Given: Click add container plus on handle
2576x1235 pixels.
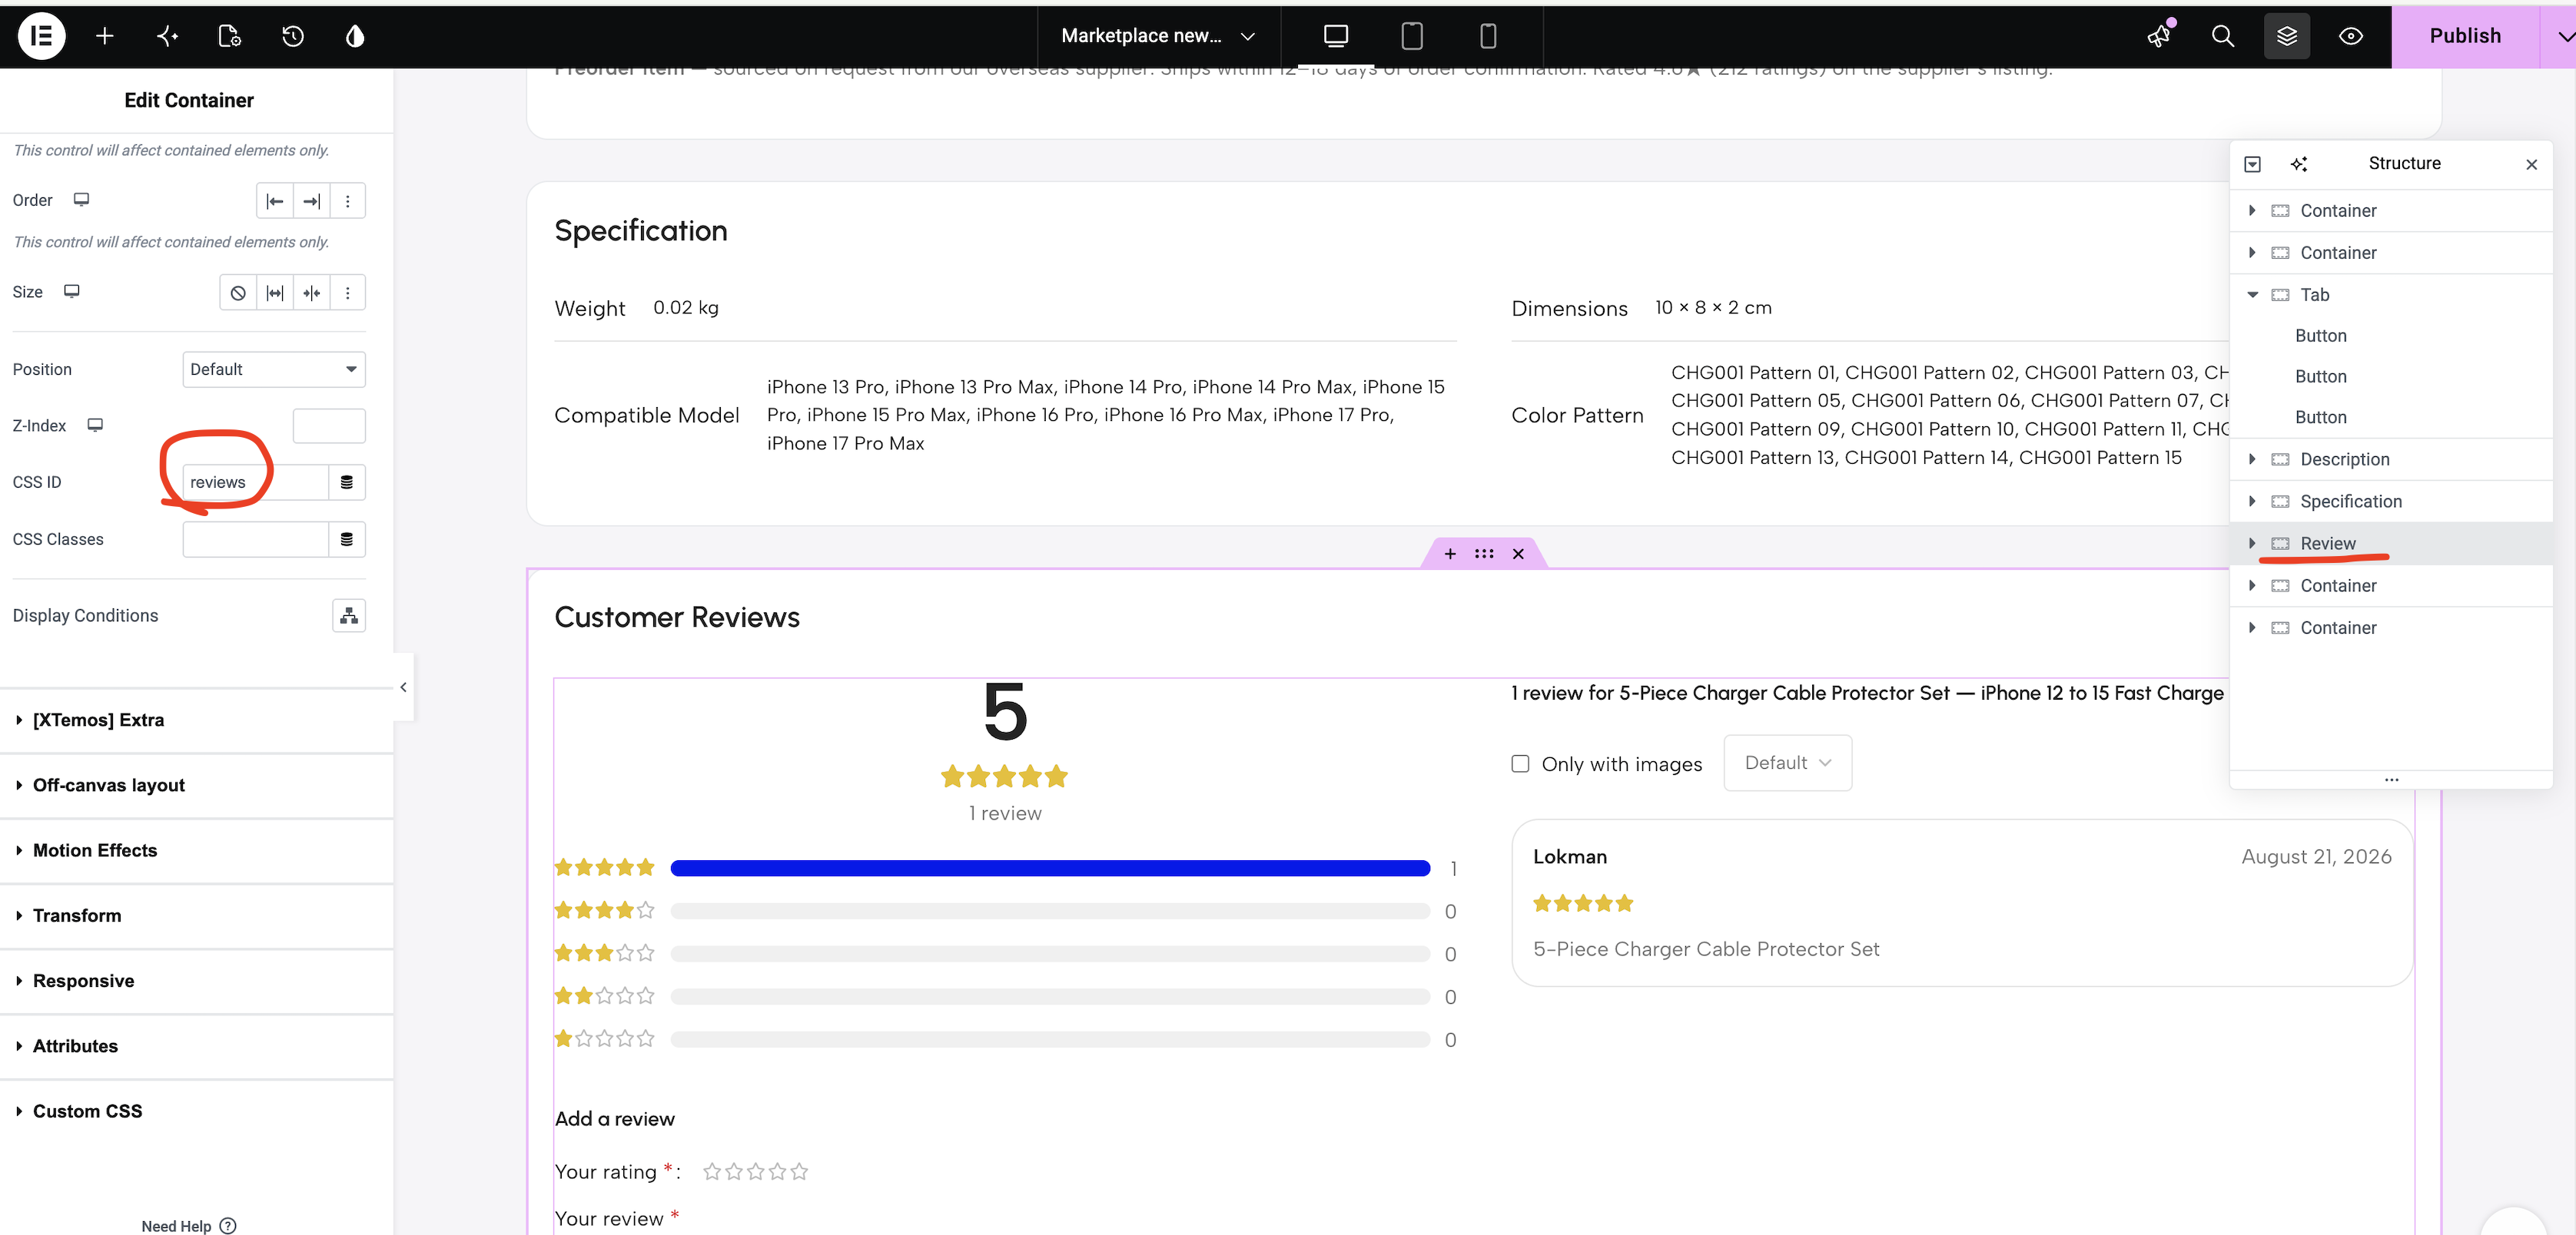Looking at the screenshot, I should click(1450, 554).
